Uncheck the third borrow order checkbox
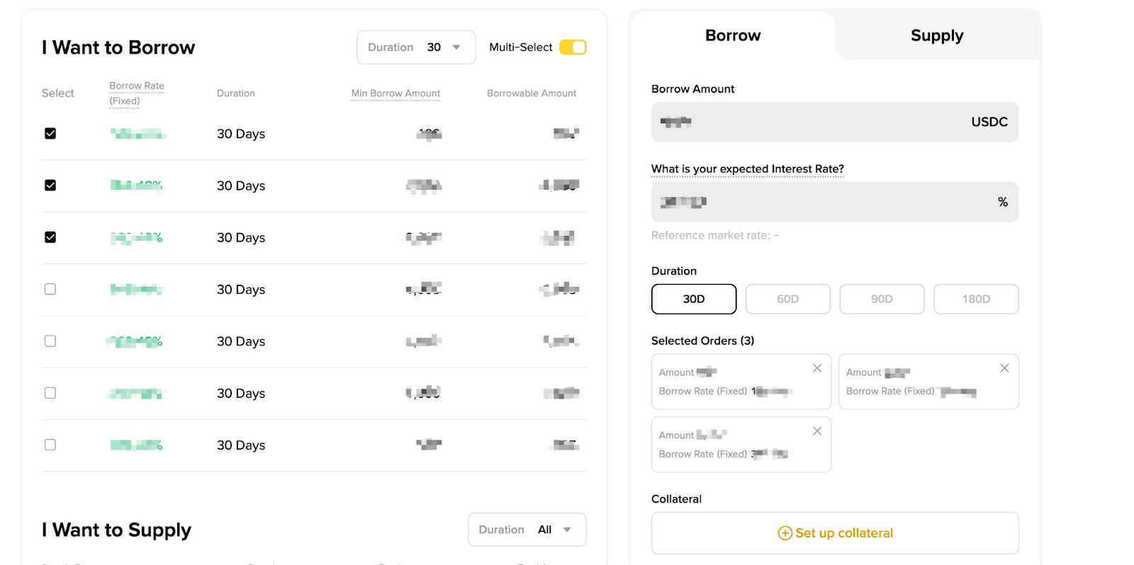Image resolution: width=1134 pixels, height=565 pixels. pos(50,237)
